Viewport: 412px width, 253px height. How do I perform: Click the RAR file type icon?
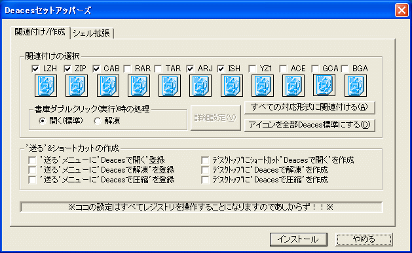(139, 86)
